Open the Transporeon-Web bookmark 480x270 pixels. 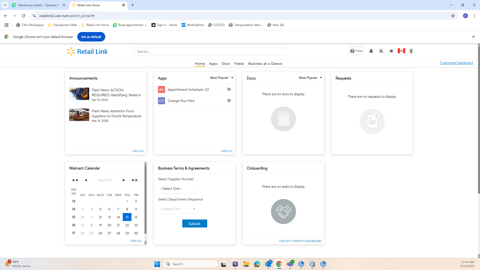coord(62,25)
